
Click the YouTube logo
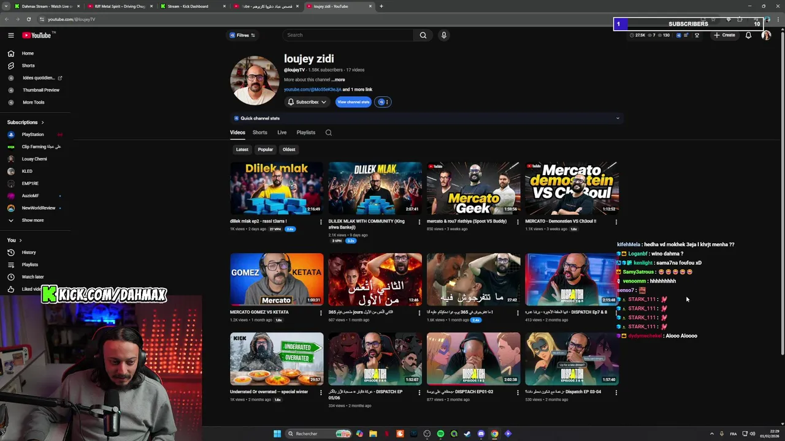(37, 35)
